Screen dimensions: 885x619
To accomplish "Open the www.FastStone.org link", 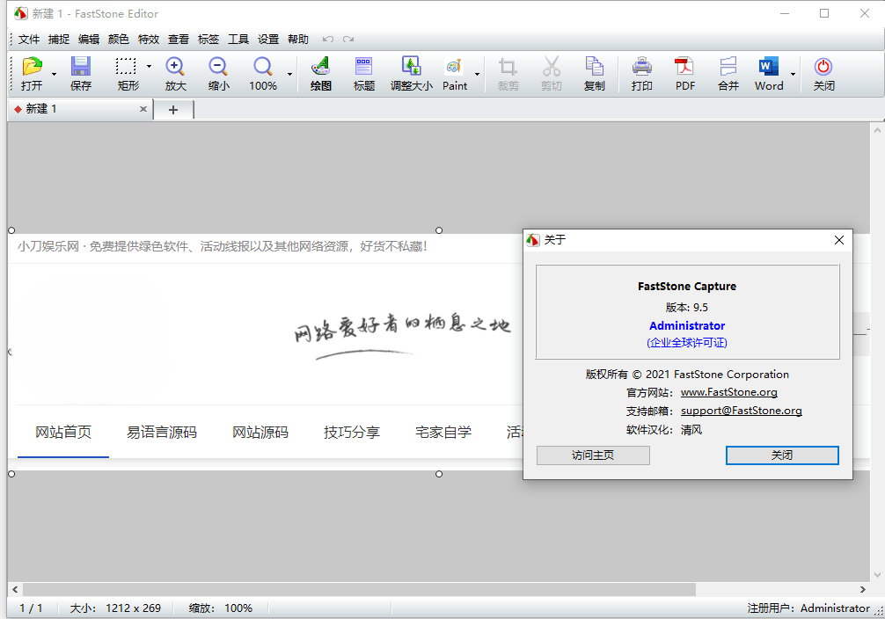I will [728, 392].
